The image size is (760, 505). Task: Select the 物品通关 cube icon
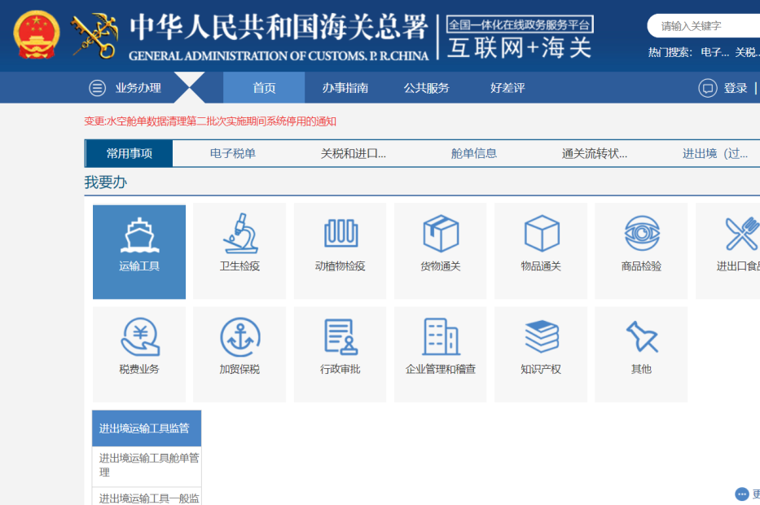click(x=540, y=252)
